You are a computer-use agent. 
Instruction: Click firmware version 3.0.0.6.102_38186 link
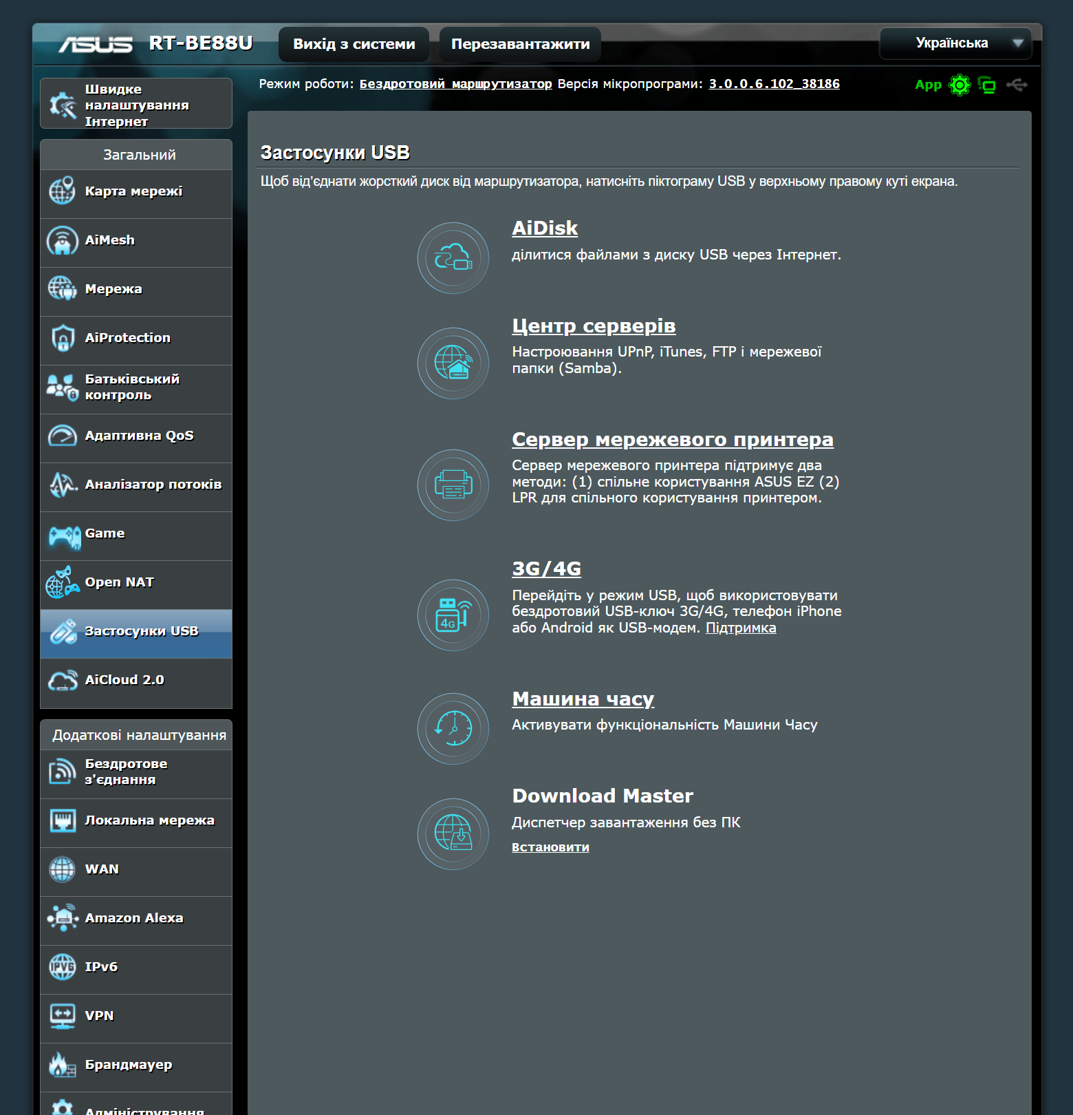pos(774,84)
